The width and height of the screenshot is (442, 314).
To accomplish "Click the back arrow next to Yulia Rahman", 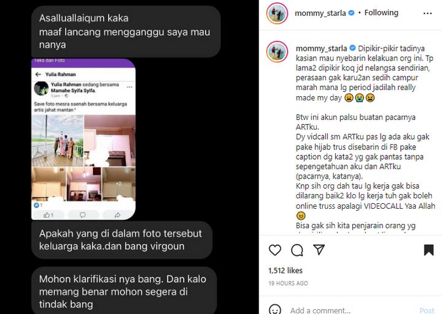I will (x=38, y=75).
